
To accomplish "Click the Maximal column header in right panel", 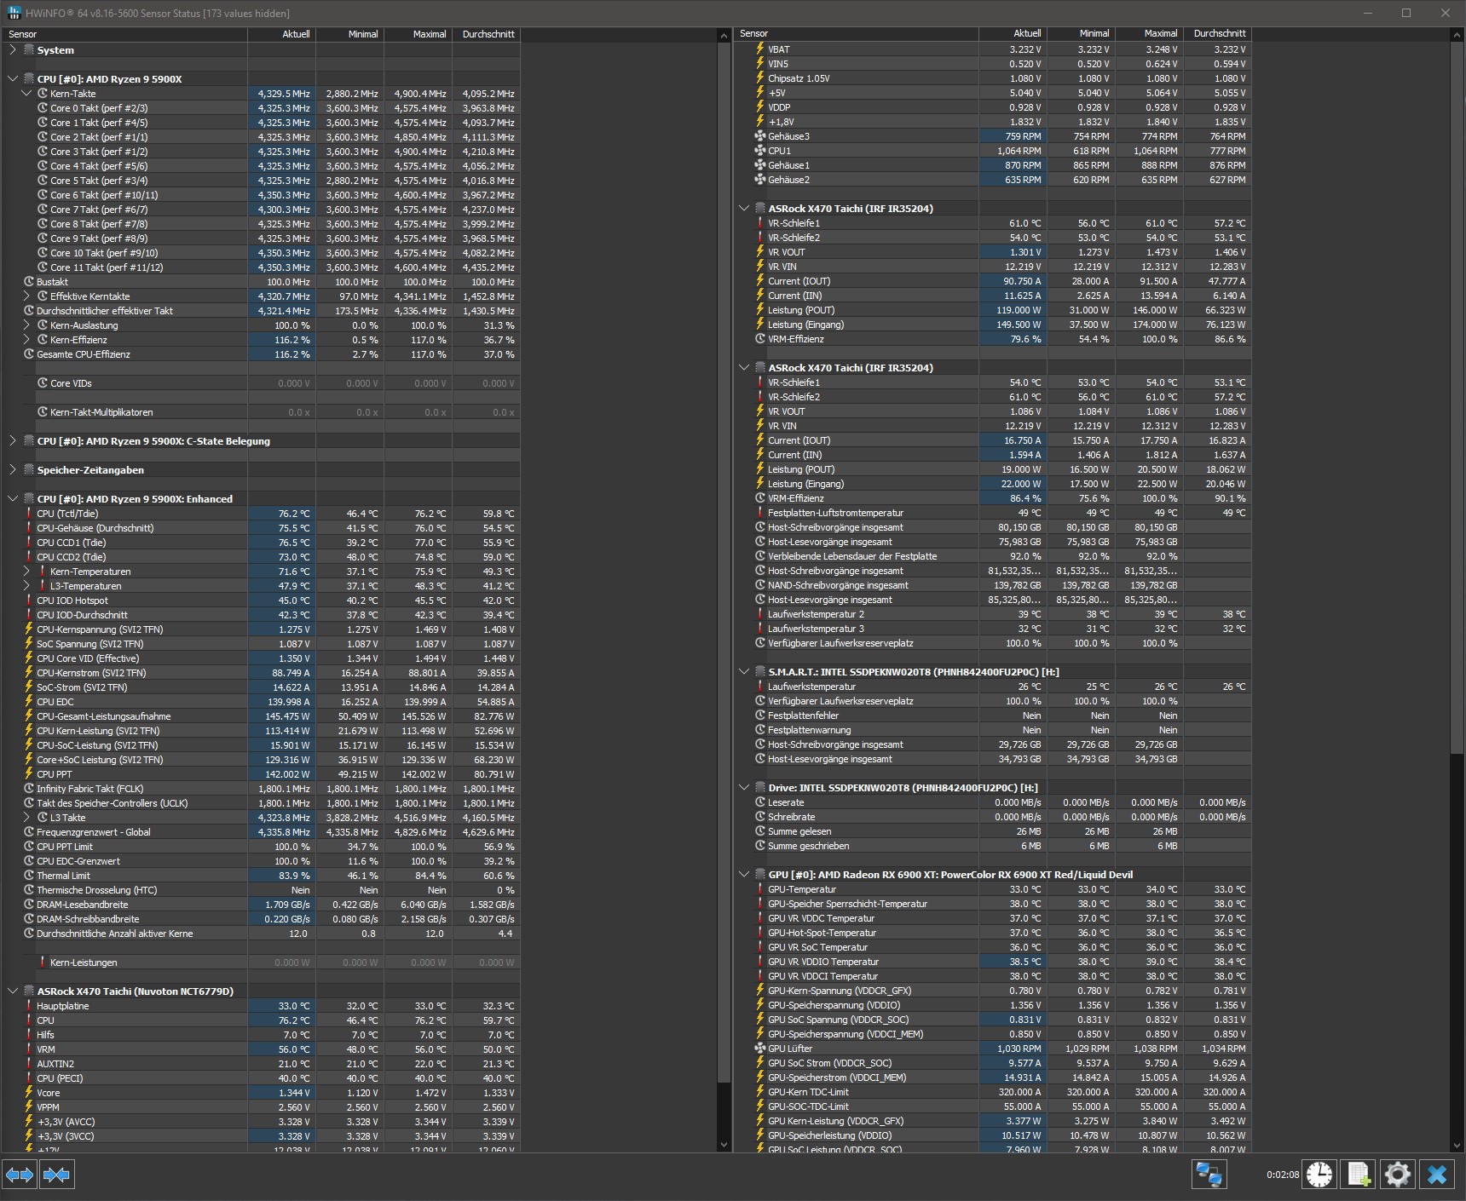I will pos(1149,34).
